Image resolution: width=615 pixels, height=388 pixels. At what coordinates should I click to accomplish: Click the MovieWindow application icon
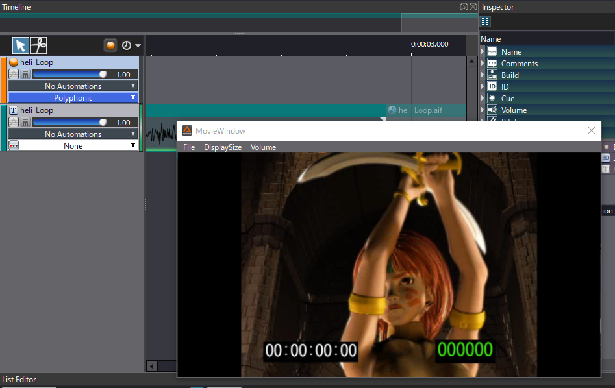pyautogui.click(x=187, y=130)
